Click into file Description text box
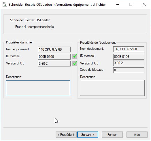Image resolution: width=151 pixels, height=141 pixels. click(38, 88)
